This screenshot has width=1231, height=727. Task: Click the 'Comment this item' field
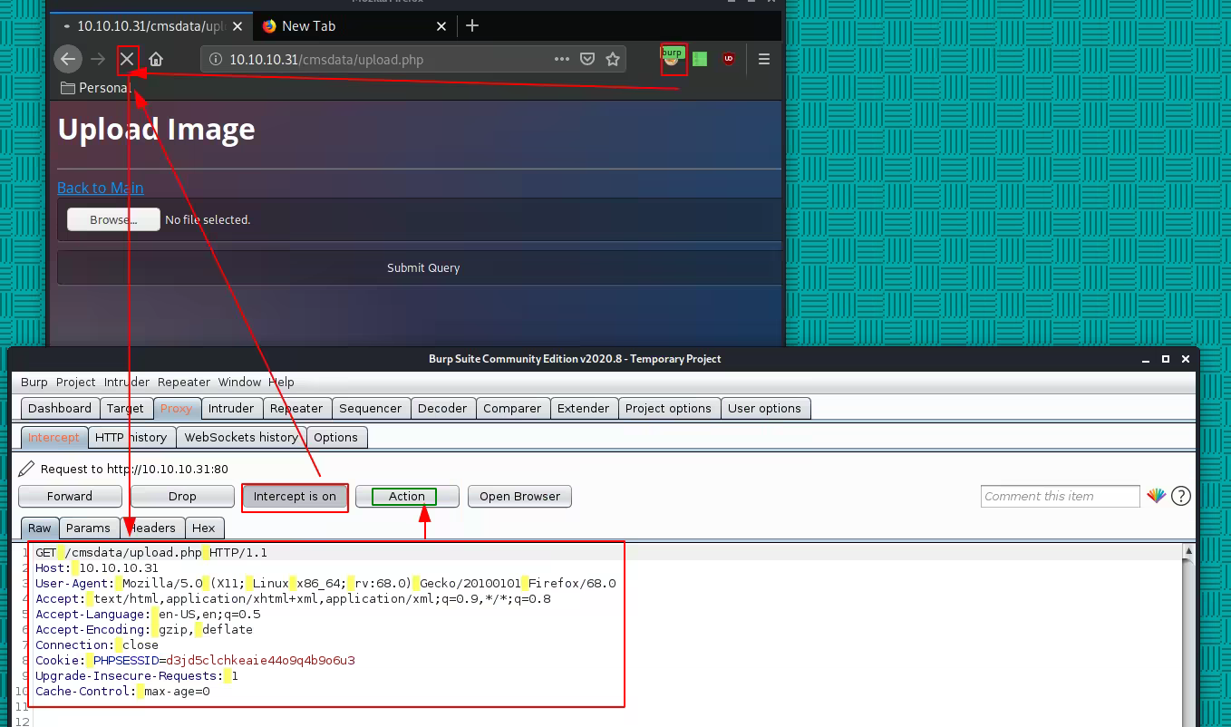[x=1059, y=496]
